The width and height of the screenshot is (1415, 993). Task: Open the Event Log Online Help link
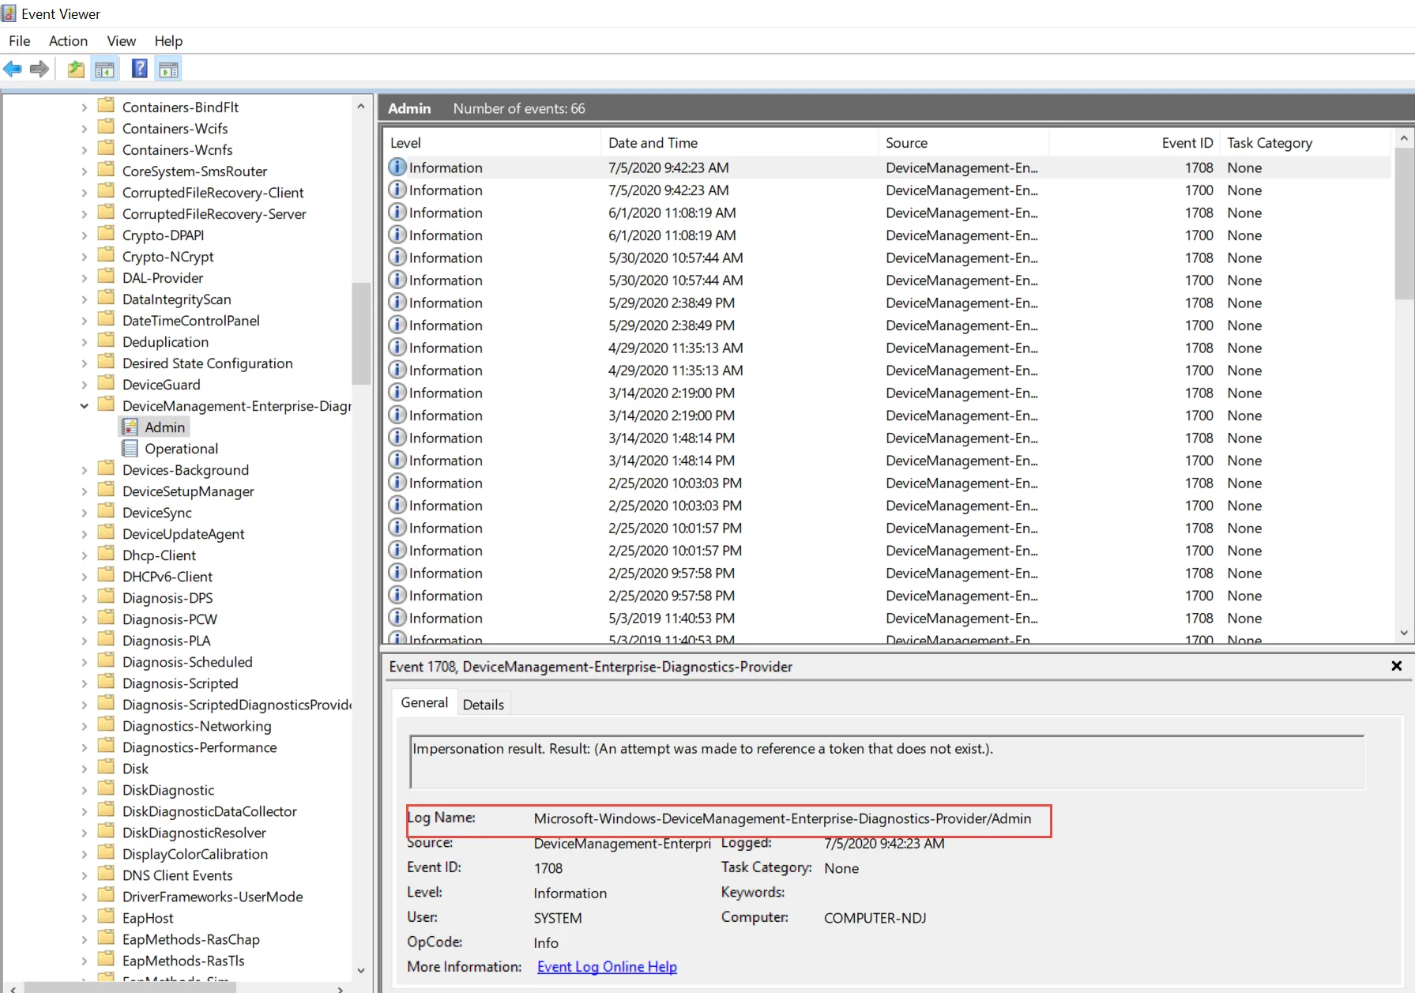tap(607, 967)
